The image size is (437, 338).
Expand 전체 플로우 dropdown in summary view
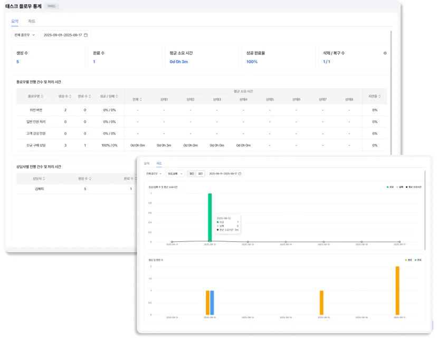pos(25,35)
